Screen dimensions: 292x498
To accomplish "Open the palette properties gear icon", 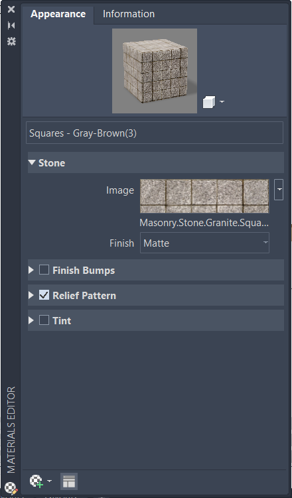I will click(11, 41).
